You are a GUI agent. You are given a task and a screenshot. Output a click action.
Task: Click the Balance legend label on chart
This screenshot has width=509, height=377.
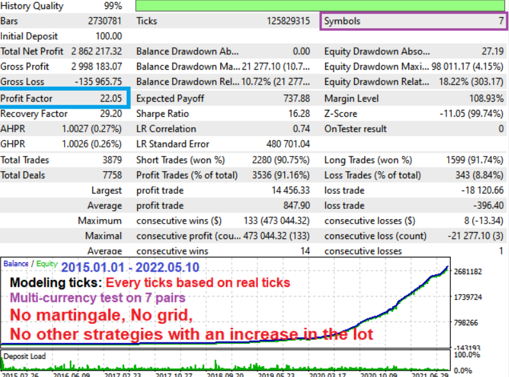point(16,263)
